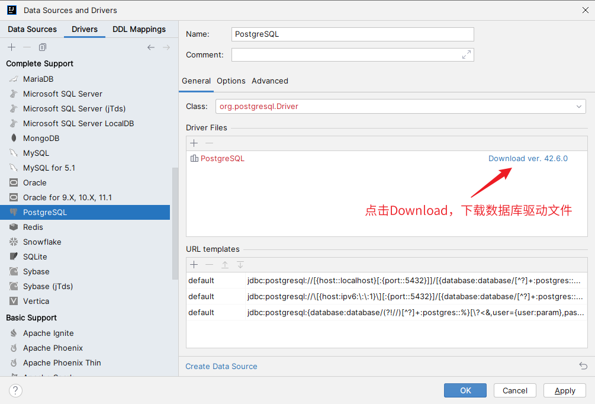Viewport: 595px width, 404px height.
Task: Open the DDL Mappings tab
Action: (139, 29)
